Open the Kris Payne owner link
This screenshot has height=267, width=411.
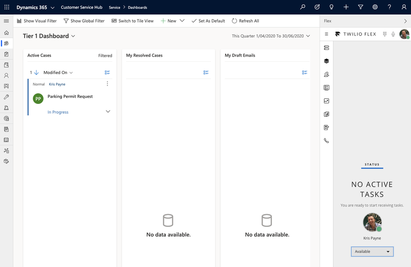coord(57,84)
